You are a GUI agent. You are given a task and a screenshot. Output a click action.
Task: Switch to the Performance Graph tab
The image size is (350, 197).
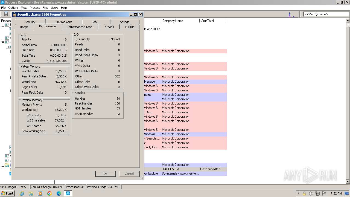tap(80, 27)
